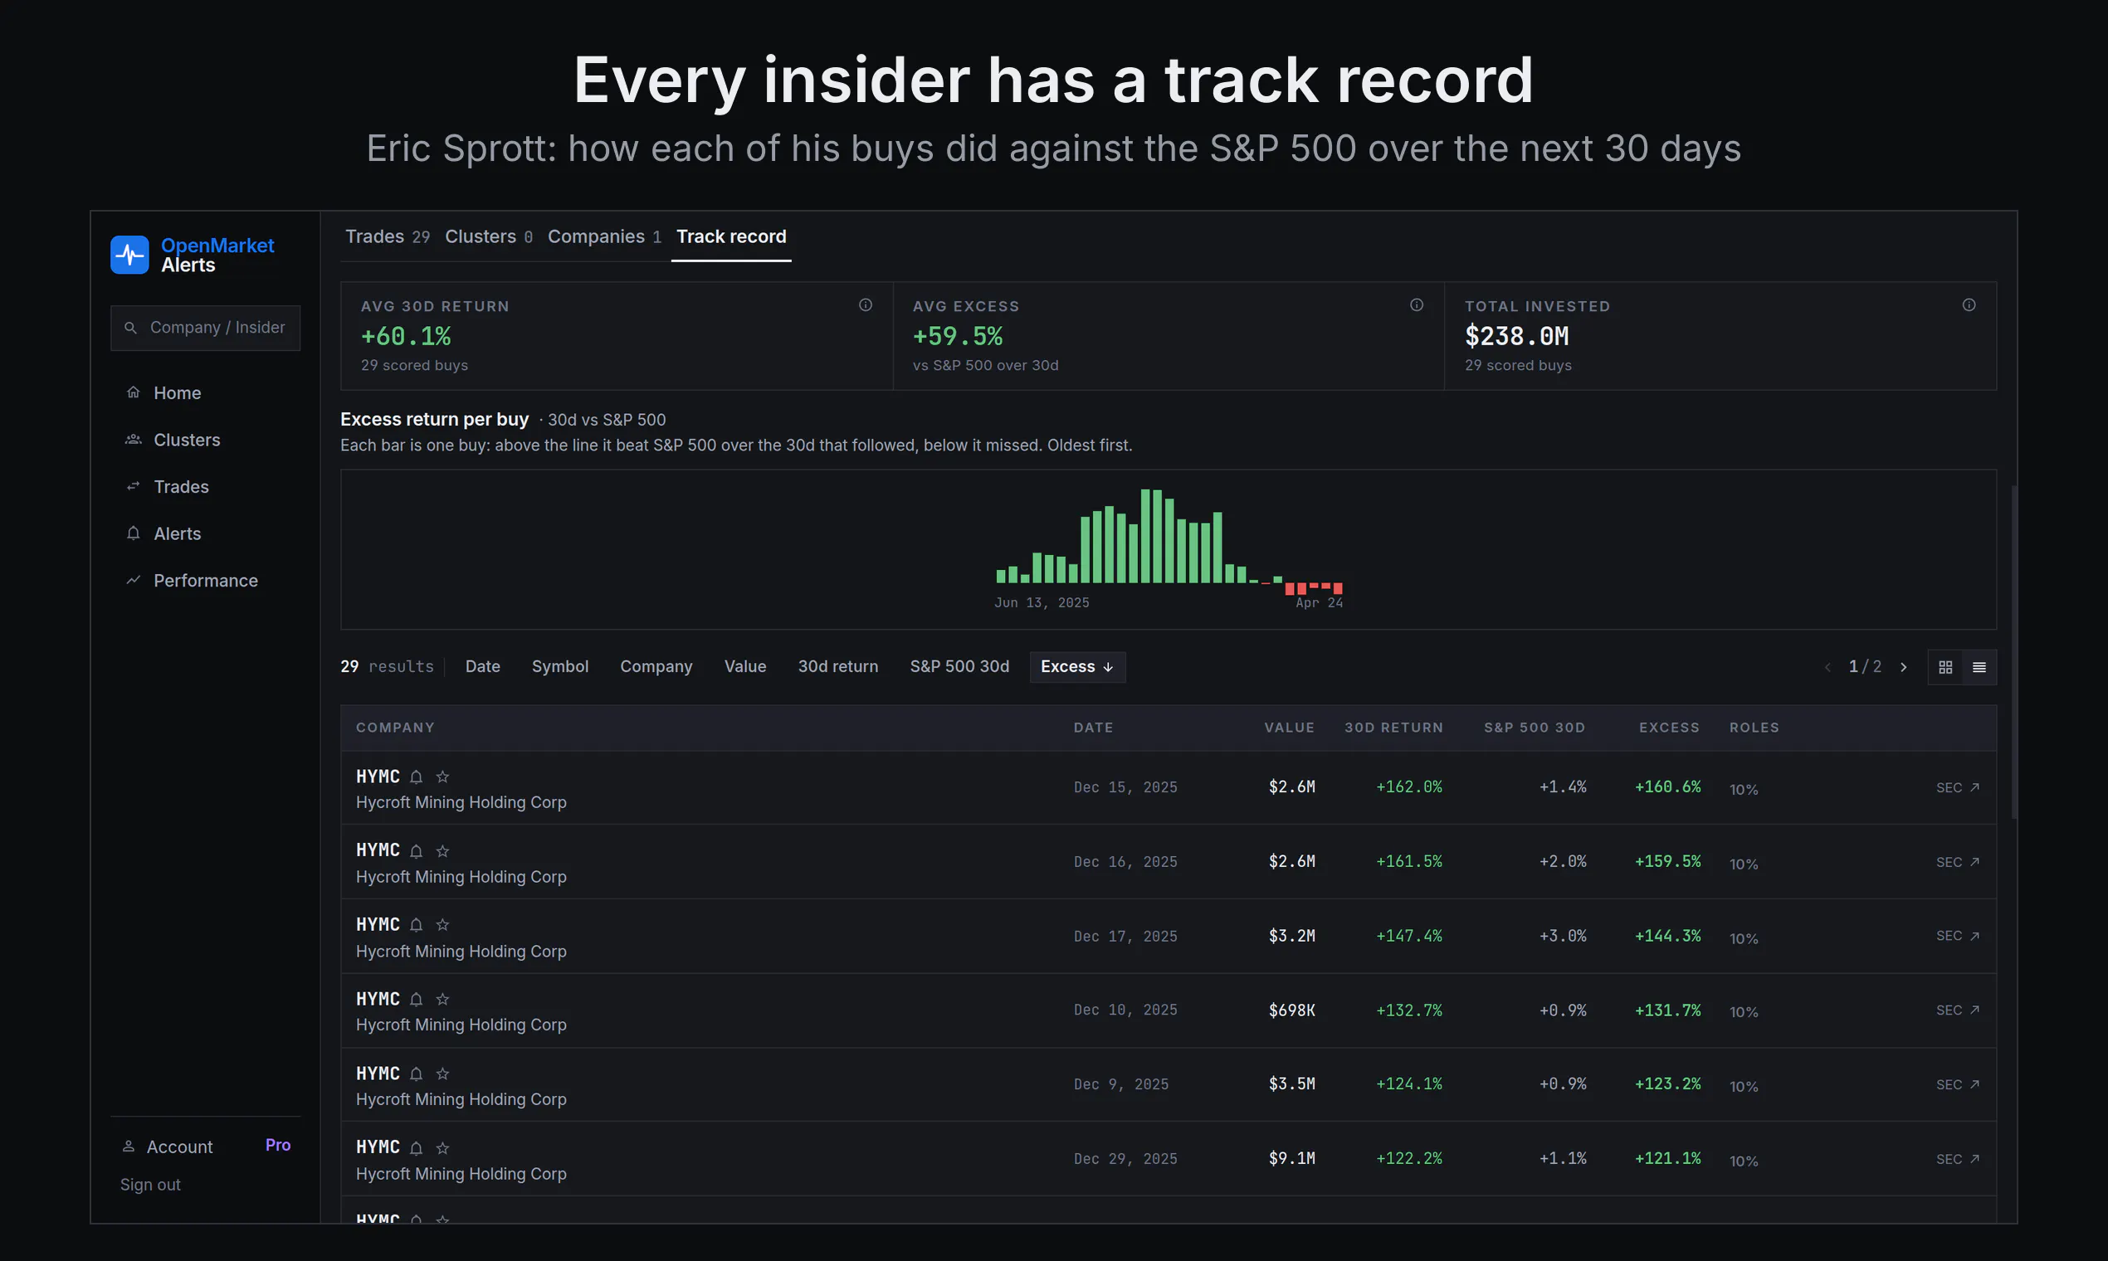This screenshot has height=1261, width=2108.
Task: Select the Track record tab
Action: pyautogui.click(x=731, y=237)
